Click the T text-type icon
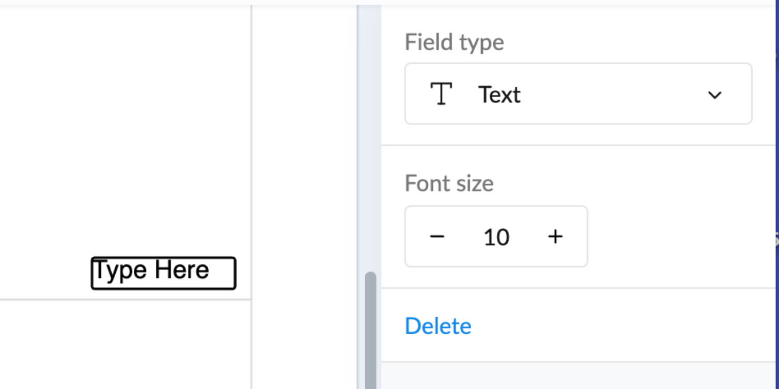The image size is (779, 389). [441, 94]
